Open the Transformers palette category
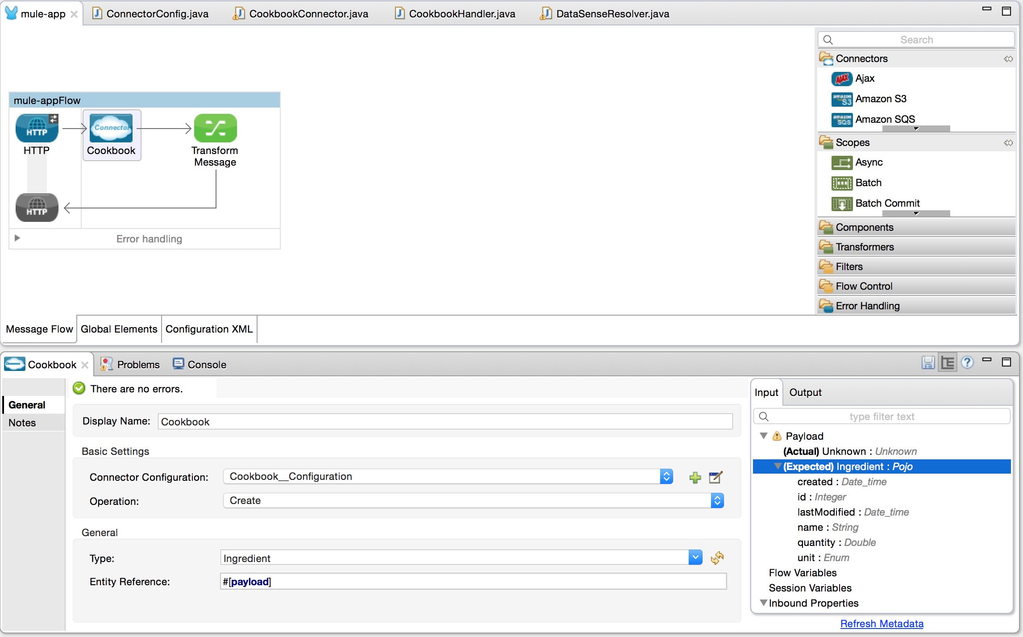Image resolution: width=1023 pixels, height=637 pixels. point(865,247)
